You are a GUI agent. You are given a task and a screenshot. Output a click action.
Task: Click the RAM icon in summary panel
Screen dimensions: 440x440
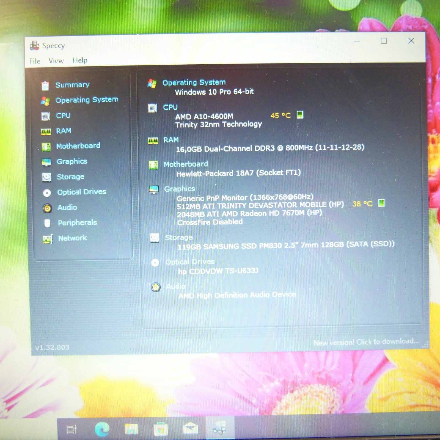pyautogui.click(x=153, y=141)
